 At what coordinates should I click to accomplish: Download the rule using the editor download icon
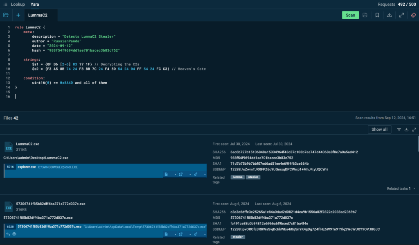point(389,15)
